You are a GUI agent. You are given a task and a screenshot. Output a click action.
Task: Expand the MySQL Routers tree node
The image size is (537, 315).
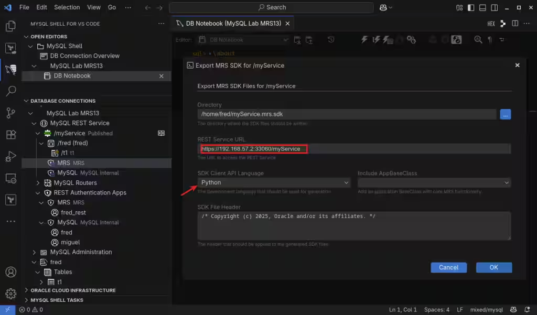click(38, 183)
